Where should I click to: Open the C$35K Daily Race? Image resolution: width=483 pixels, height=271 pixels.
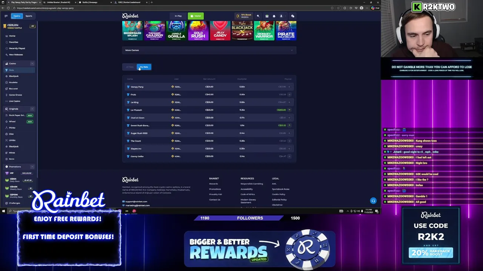(19, 180)
